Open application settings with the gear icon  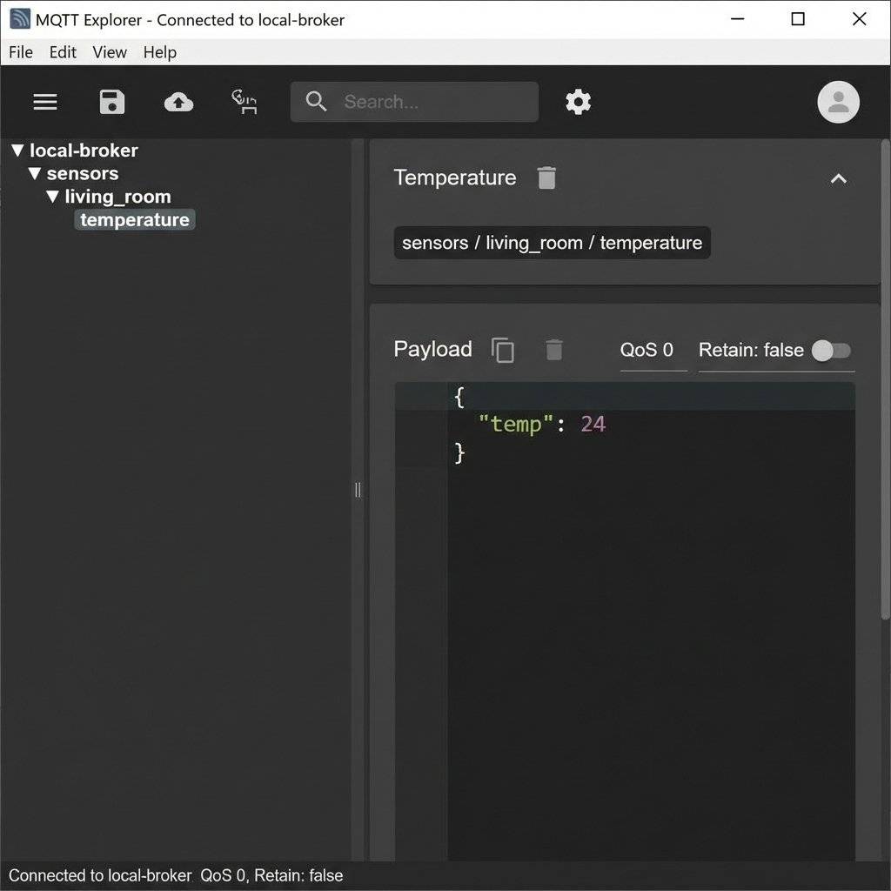point(578,102)
